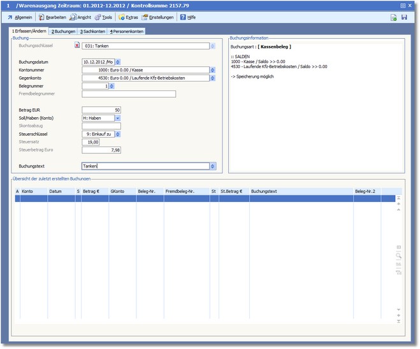Screen dimensions: 420x349
Task: Click the Belegnummer stepper control
Action: pos(112,86)
